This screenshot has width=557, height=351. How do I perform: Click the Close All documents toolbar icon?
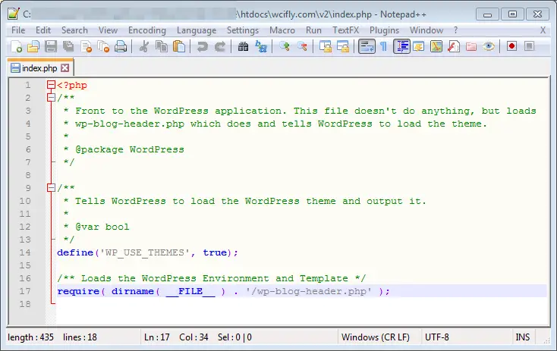103,46
